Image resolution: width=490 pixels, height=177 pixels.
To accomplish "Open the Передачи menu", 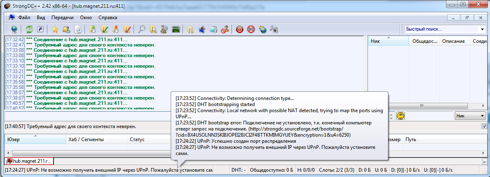I will click(62, 18).
